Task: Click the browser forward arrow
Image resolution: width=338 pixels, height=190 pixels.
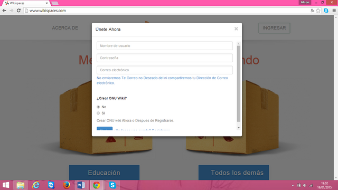Action: [12, 11]
